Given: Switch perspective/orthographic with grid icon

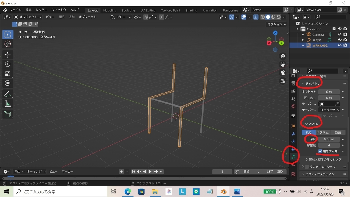Looking at the screenshot, I should click(x=283, y=81).
